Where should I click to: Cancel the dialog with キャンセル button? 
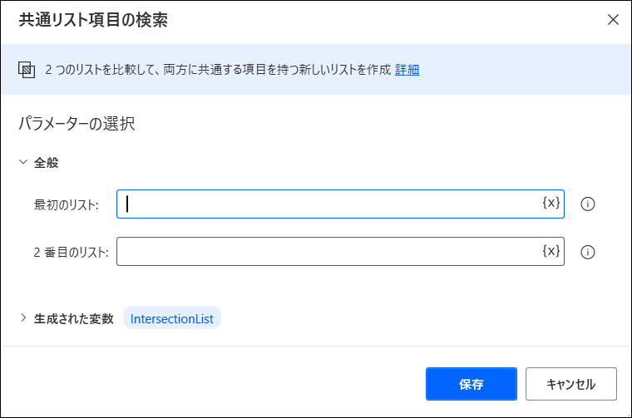click(x=571, y=384)
